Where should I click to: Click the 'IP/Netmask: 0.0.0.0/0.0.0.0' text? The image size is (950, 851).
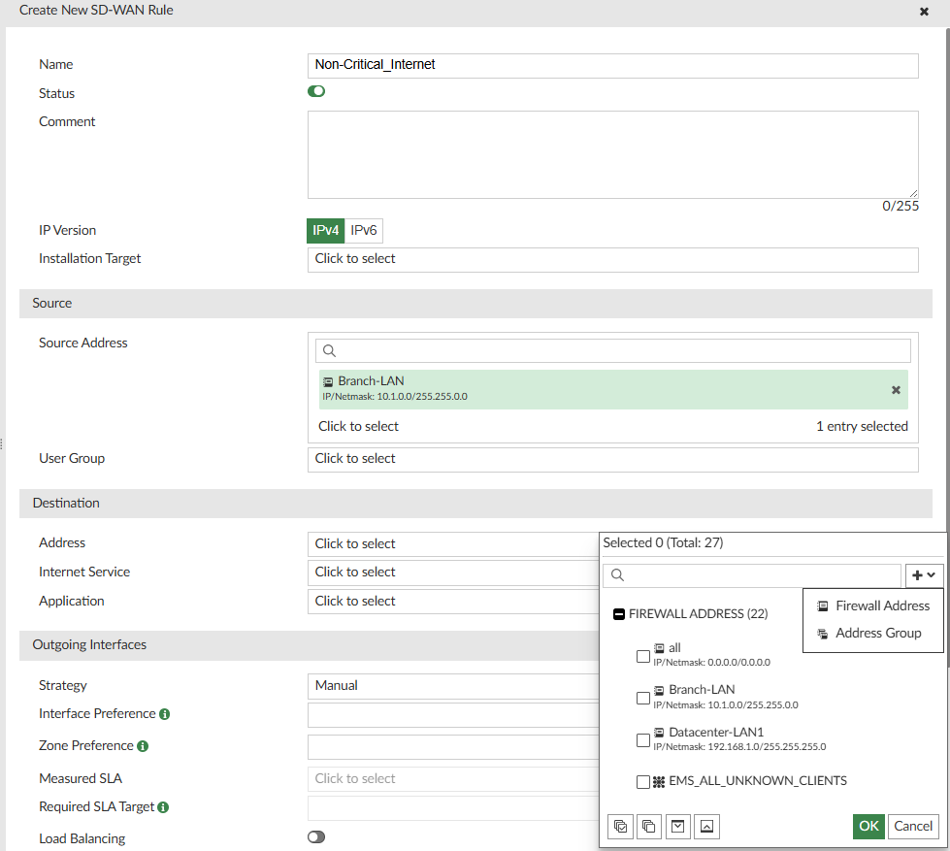711,663
